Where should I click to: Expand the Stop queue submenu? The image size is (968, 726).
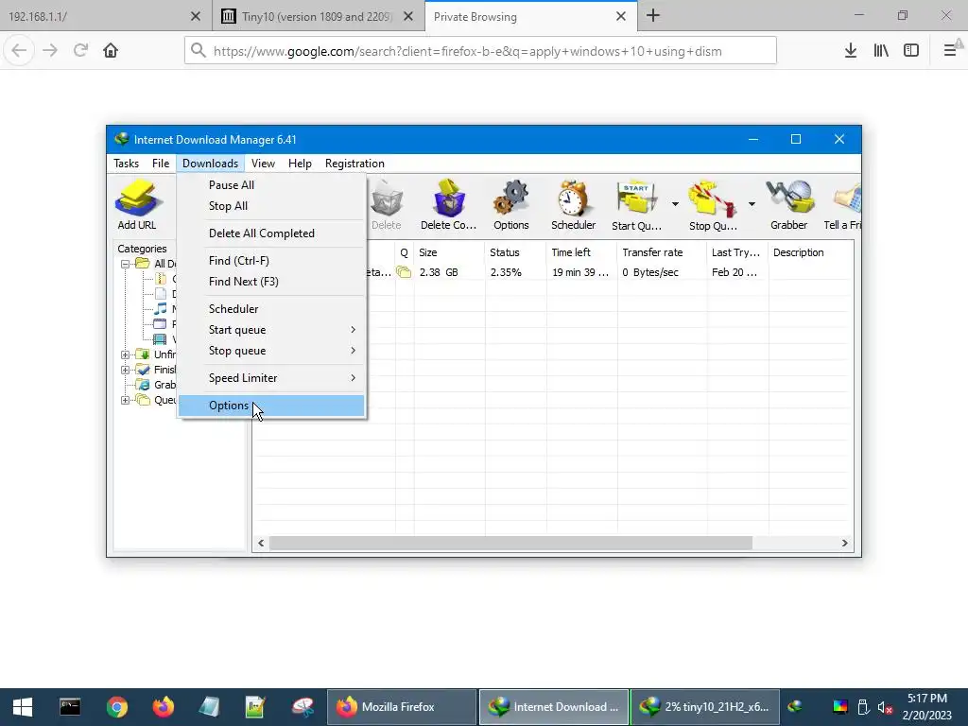[271, 351]
